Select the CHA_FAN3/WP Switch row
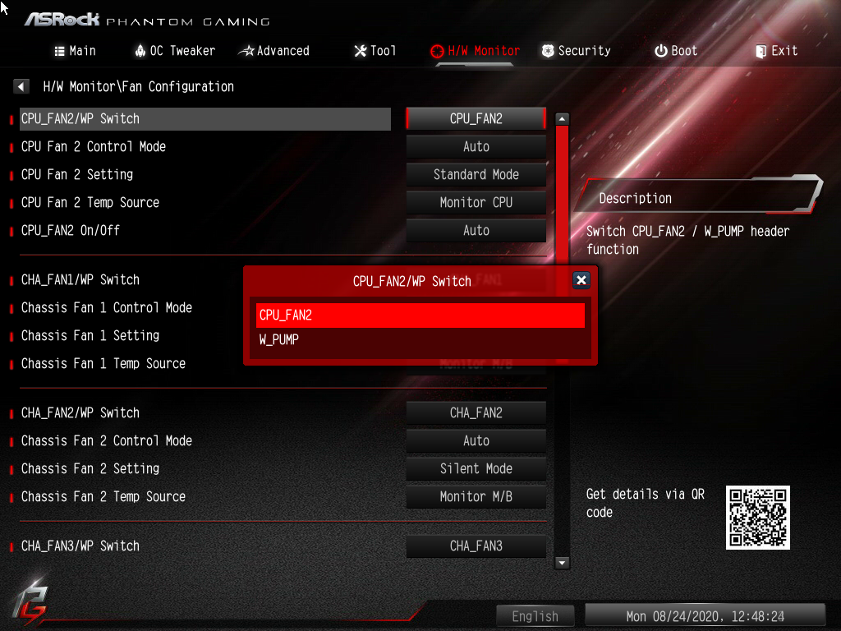The width and height of the screenshot is (841, 631). point(205,546)
